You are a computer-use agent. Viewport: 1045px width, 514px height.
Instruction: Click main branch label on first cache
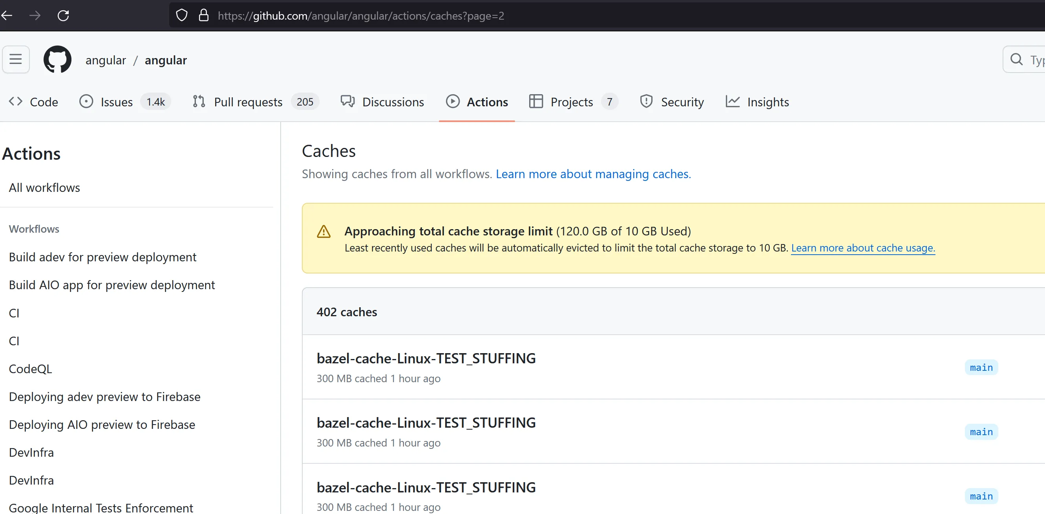click(981, 368)
